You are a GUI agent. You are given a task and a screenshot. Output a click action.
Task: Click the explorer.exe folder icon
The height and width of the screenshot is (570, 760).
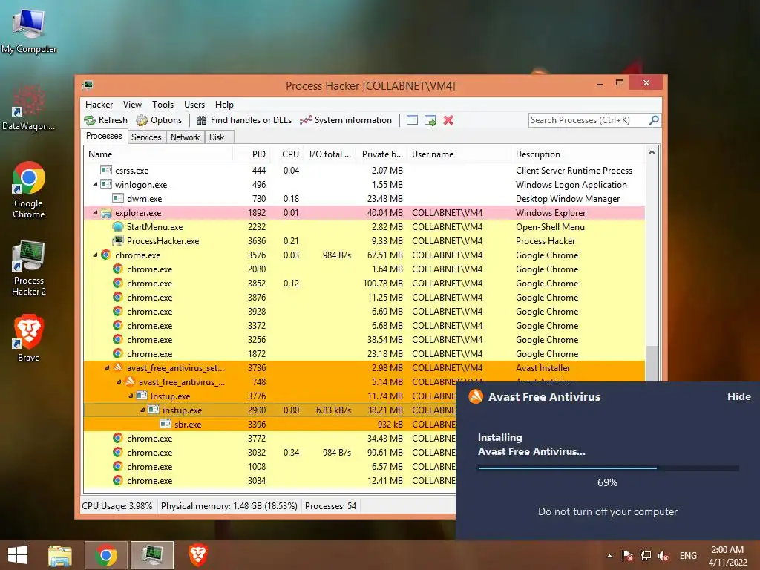tap(106, 213)
